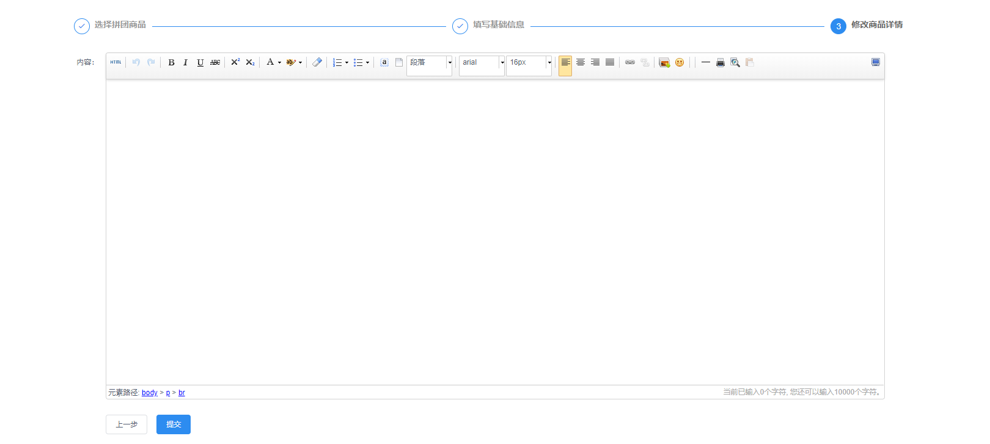Go to step 选择拼团商品

110,26
